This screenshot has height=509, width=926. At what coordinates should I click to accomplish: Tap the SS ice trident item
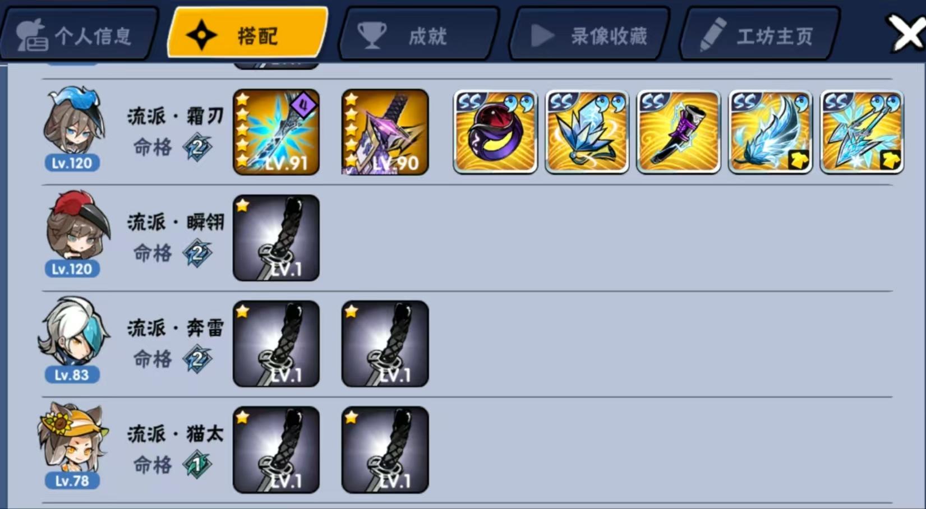point(862,132)
